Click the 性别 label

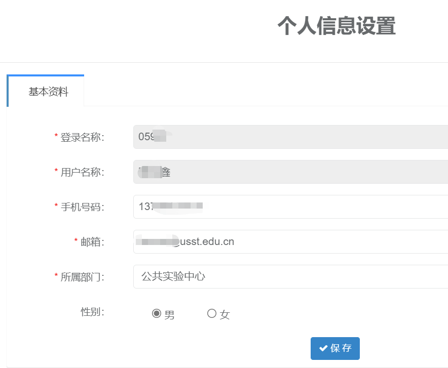pos(92,312)
